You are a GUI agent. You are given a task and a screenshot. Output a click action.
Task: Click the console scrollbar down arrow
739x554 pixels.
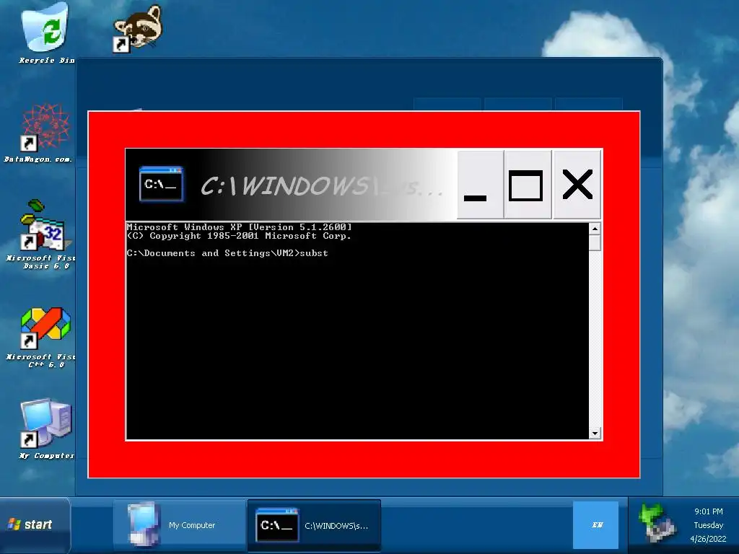[595, 433]
